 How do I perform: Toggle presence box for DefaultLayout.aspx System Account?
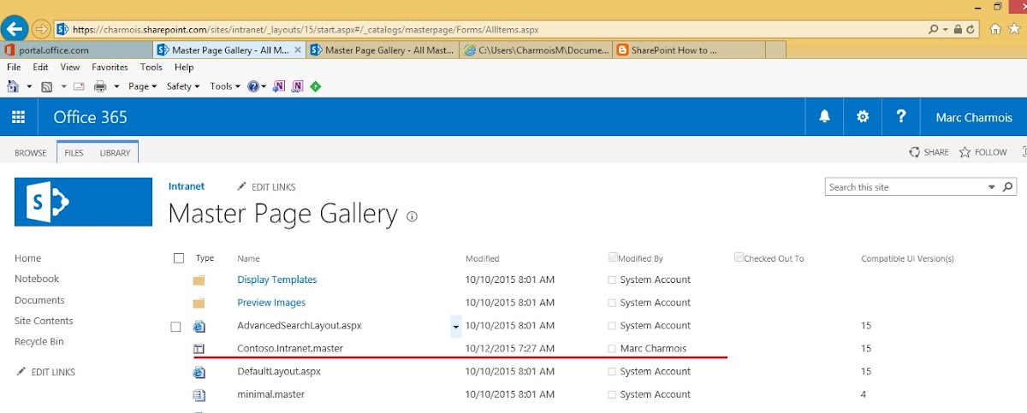click(611, 372)
